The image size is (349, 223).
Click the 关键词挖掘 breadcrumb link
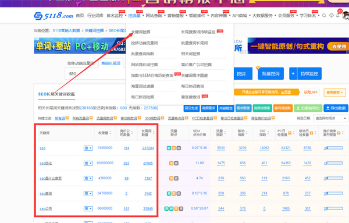point(94,30)
